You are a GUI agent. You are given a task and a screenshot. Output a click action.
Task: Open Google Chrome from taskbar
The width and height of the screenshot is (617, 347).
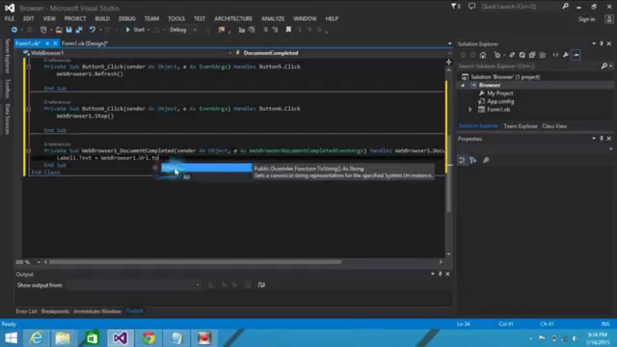(x=149, y=338)
